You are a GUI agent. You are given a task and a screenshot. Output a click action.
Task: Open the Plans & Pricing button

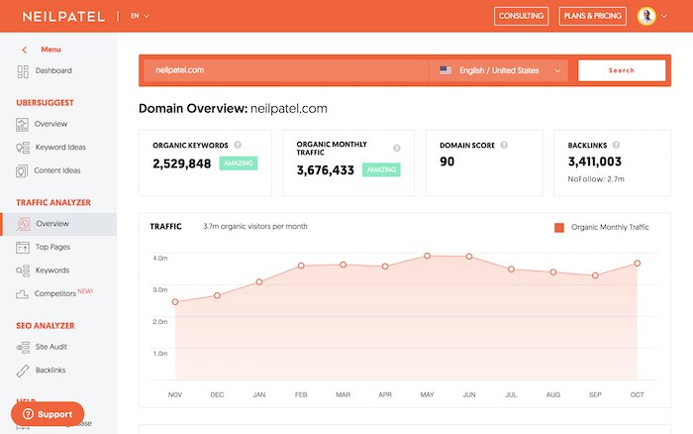592,16
